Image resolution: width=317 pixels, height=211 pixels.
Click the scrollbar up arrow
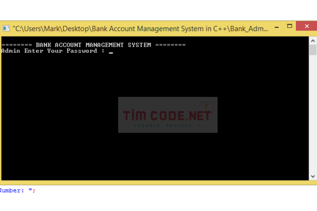313,41
